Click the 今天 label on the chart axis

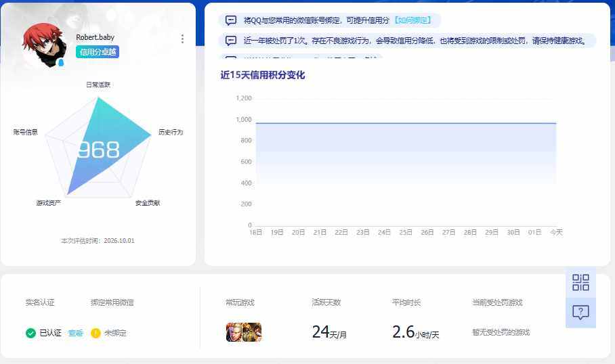tap(556, 232)
